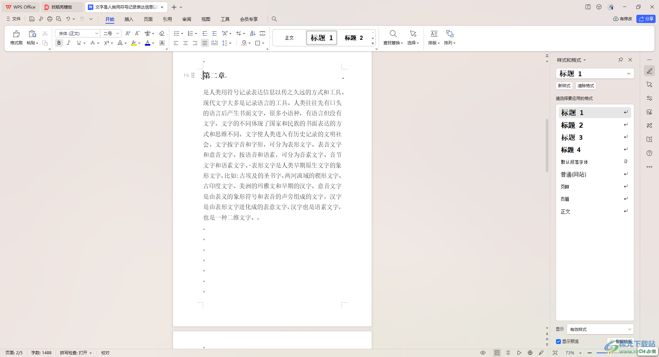Image resolution: width=659 pixels, height=357 pixels.
Task: Open the 显示 有效样式 dropdown
Action: (600, 329)
